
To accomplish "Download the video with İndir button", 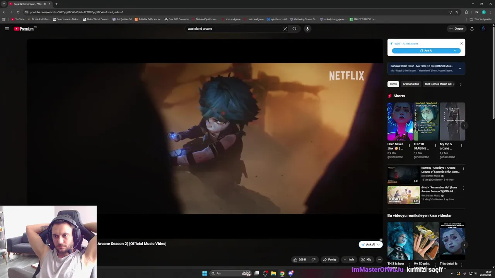I will 349,259.
